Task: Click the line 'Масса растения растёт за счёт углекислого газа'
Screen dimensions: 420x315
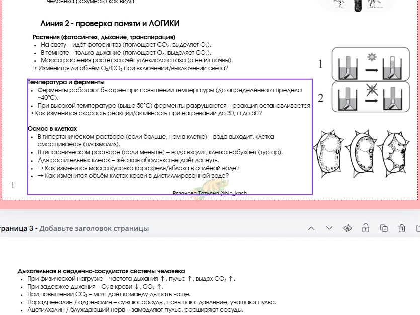Action: (137, 60)
